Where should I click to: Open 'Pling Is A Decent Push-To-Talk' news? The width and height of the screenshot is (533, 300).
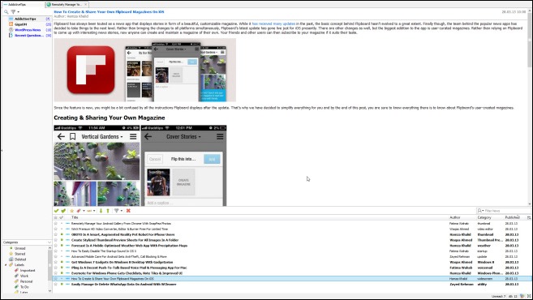pyautogui.click(x=129, y=268)
